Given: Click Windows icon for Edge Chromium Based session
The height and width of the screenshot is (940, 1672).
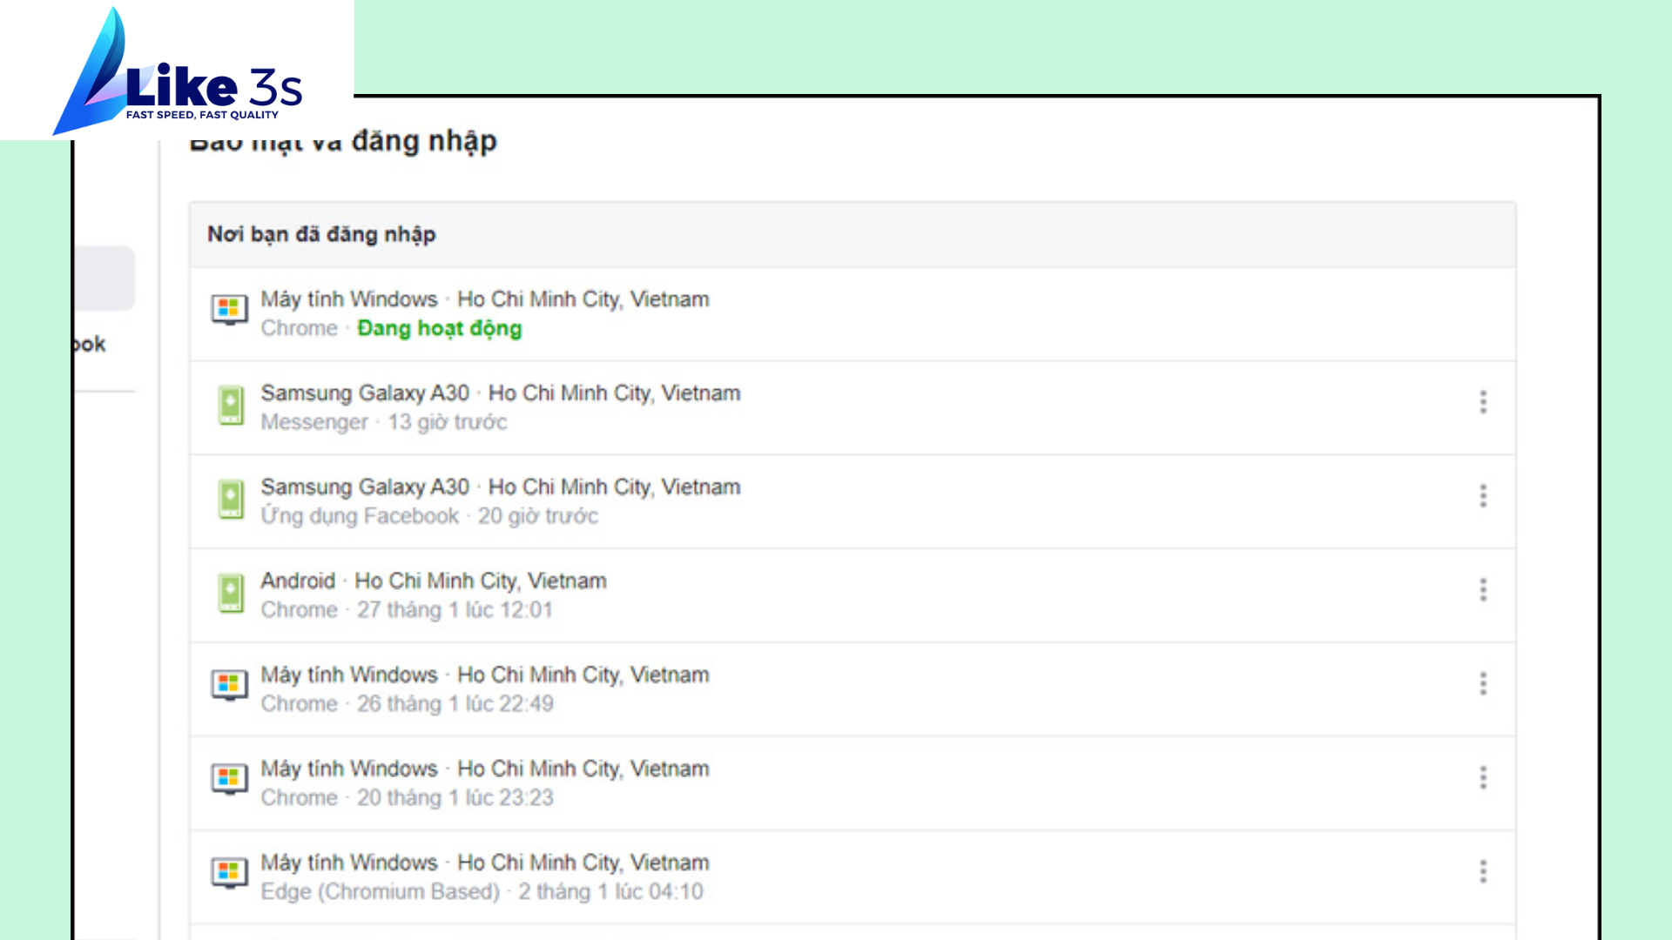Looking at the screenshot, I should (x=230, y=873).
